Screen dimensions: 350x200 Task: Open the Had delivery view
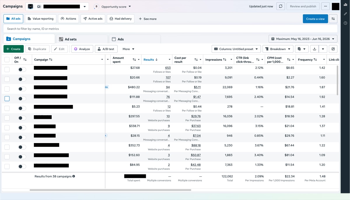pos(120,19)
